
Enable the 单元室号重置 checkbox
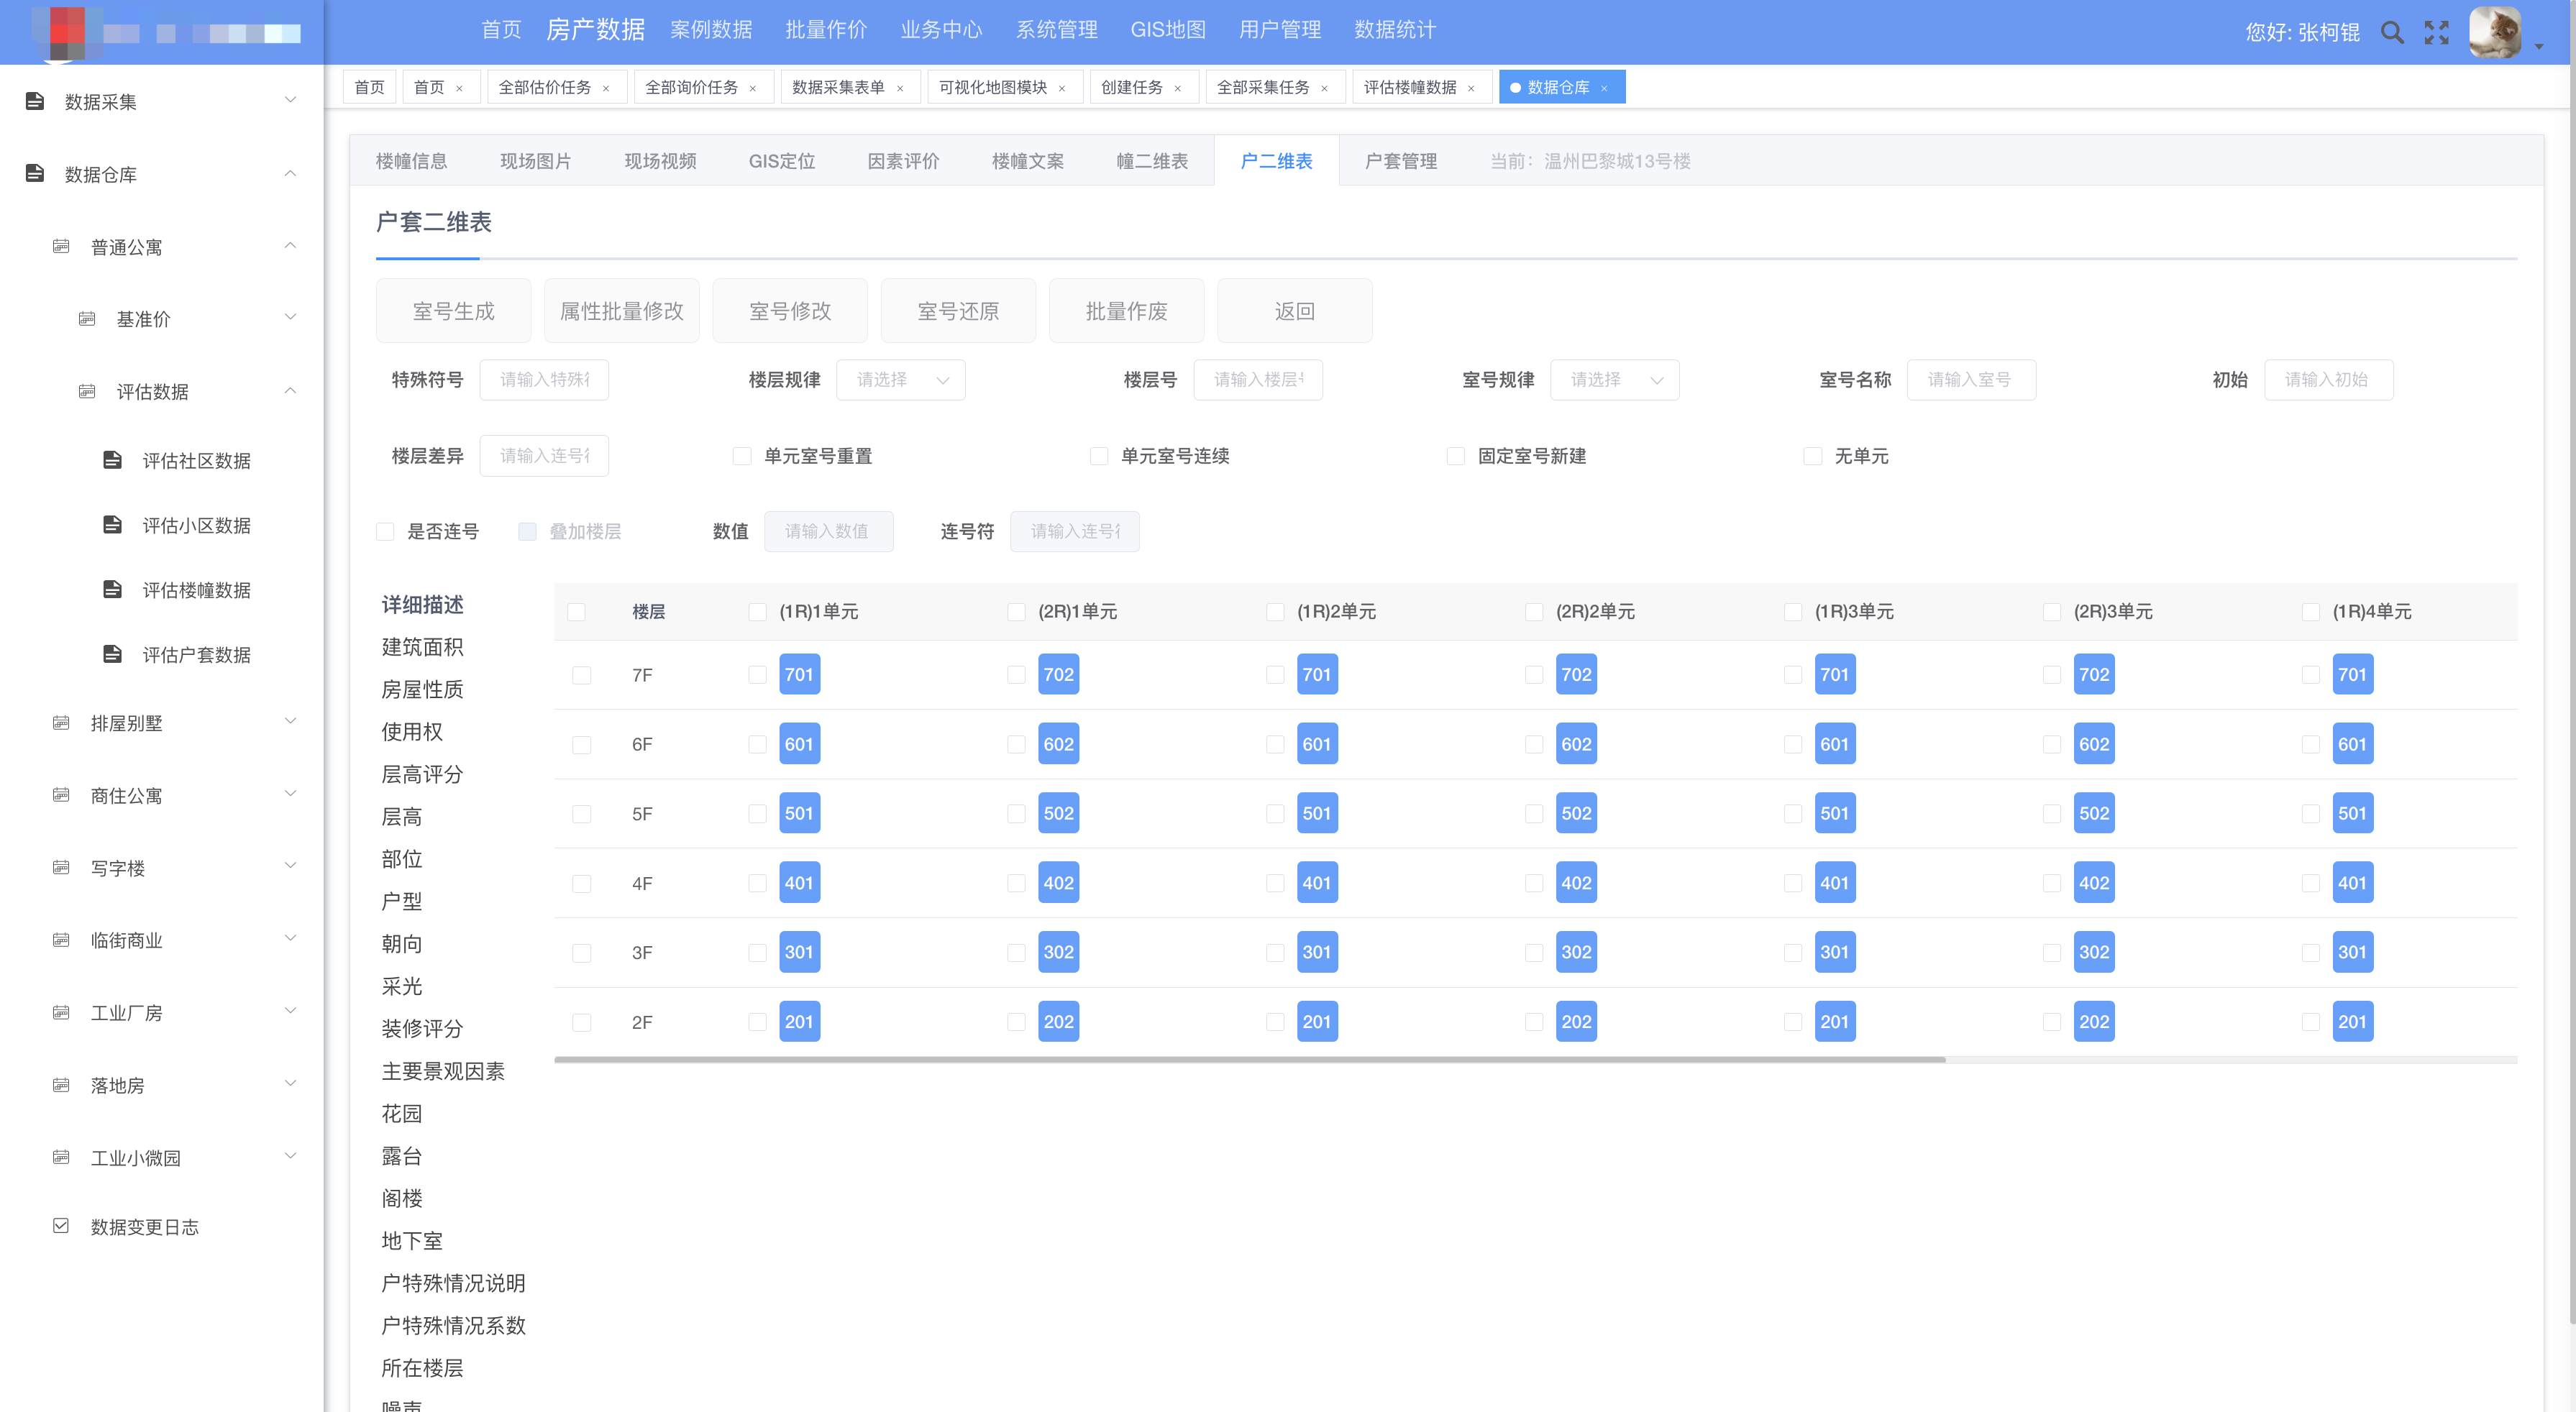pos(742,456)
